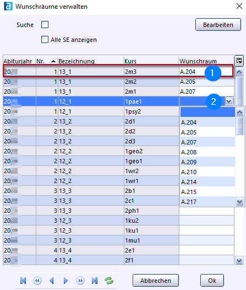The height and width of the screenshot is (290, 246).
Task: Click the Bearbeiten button
Action: click(218, 25)
